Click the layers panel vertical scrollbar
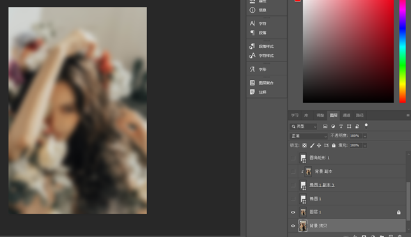This screenshot has width=411, height=237. (x=408, y=201)
